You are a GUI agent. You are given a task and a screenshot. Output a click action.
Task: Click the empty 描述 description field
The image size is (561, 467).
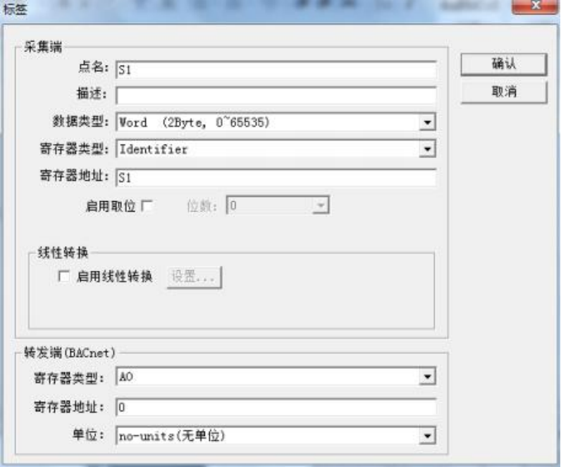click(x=276, y=96)
